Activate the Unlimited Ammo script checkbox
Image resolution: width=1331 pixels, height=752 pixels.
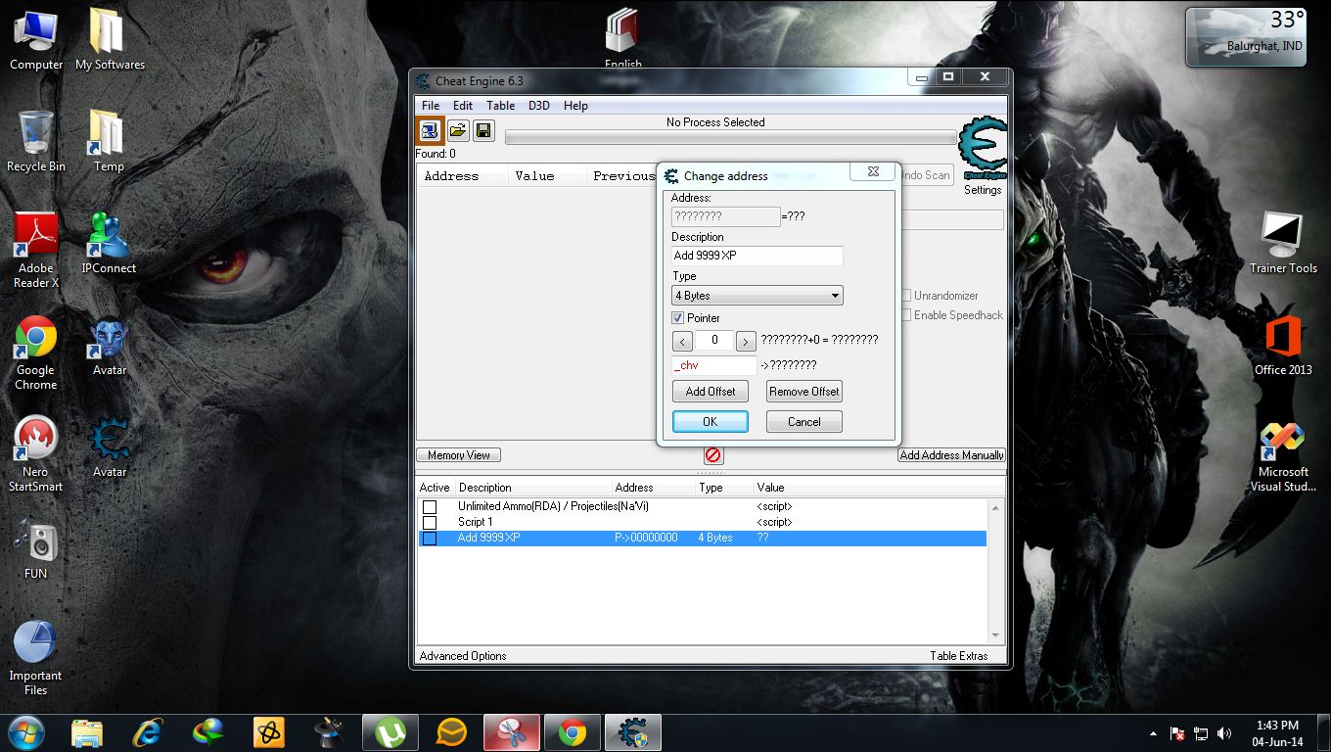430,506
